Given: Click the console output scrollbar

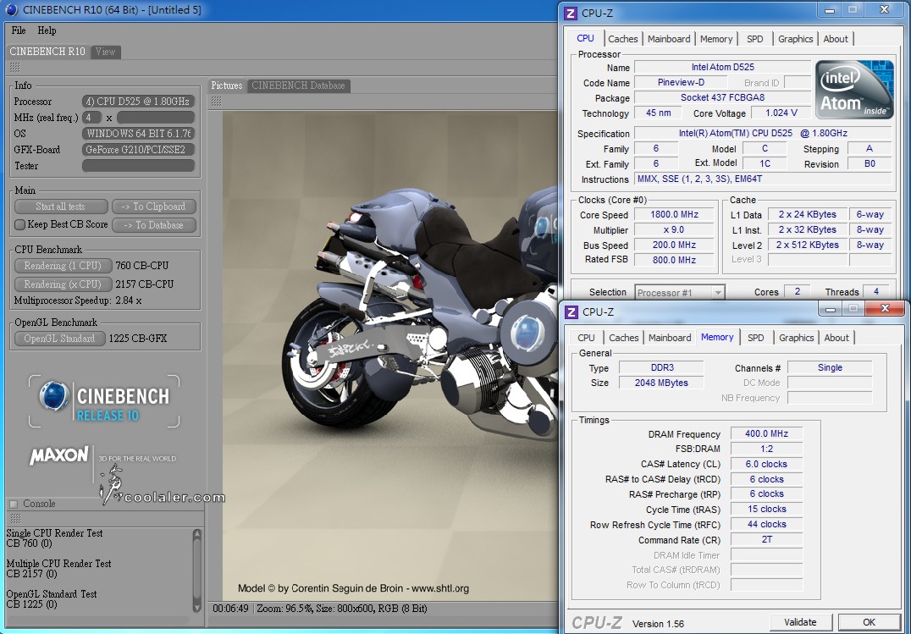Looking at the screenshot, I should coord(196,570).
